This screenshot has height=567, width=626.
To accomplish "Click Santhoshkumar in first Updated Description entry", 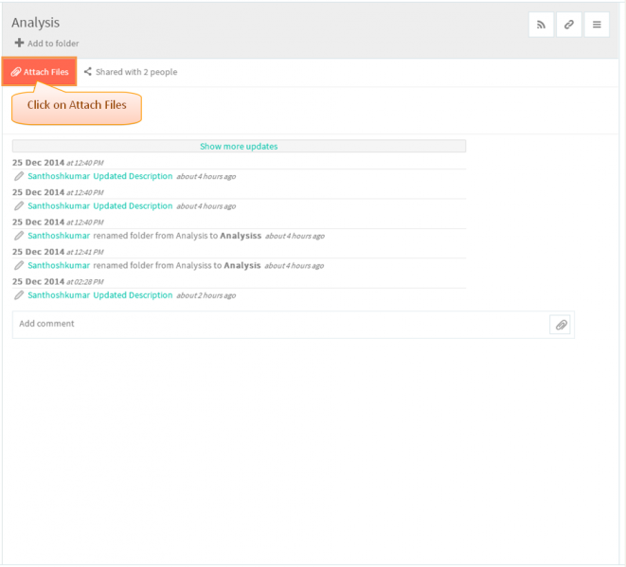I will pos(59,176).
